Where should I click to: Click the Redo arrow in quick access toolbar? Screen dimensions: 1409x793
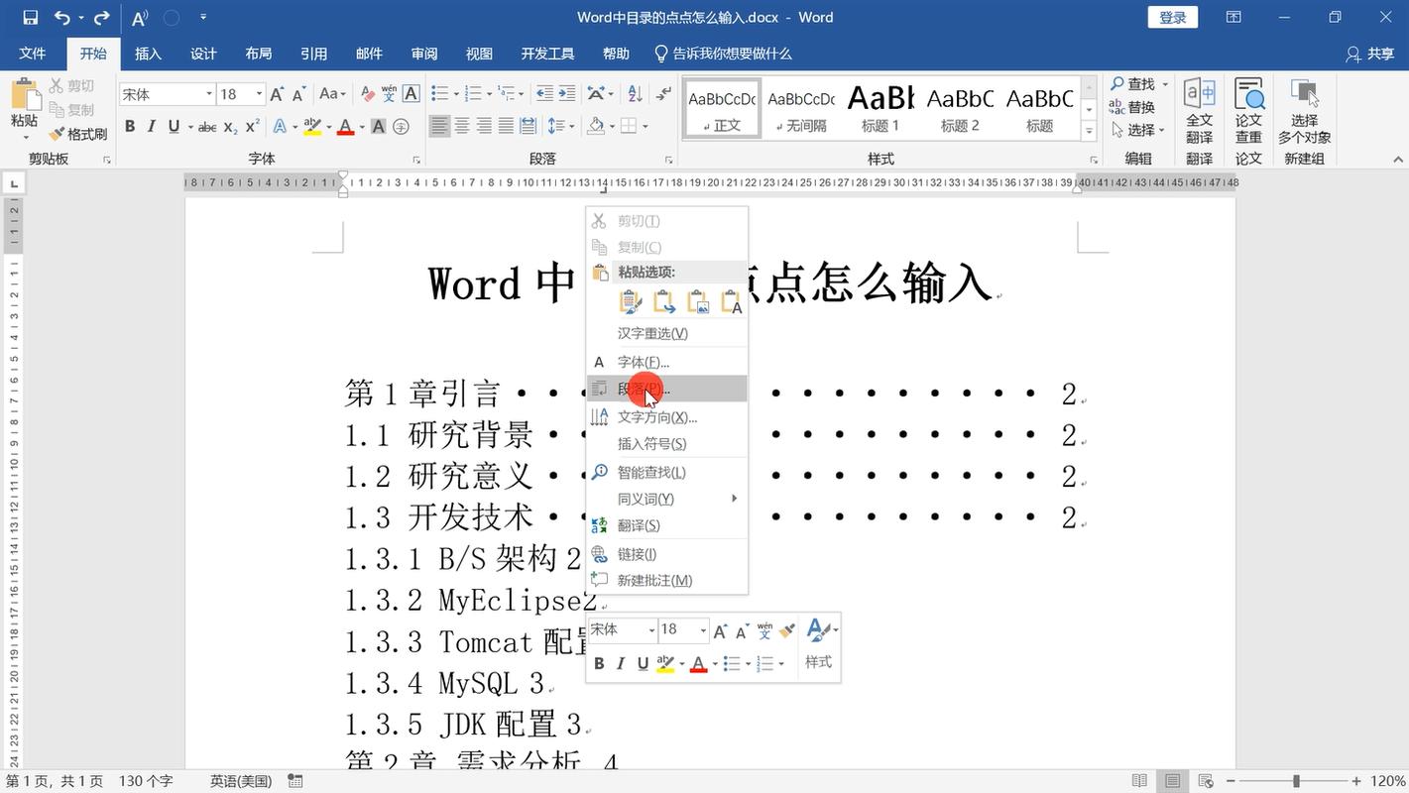pyautogui.click(x=101, y=18)
